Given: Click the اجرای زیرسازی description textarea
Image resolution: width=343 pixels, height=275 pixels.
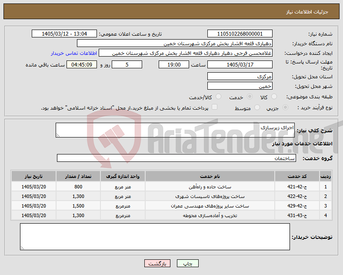Looking at the screenshot, I should coord(175,130).
